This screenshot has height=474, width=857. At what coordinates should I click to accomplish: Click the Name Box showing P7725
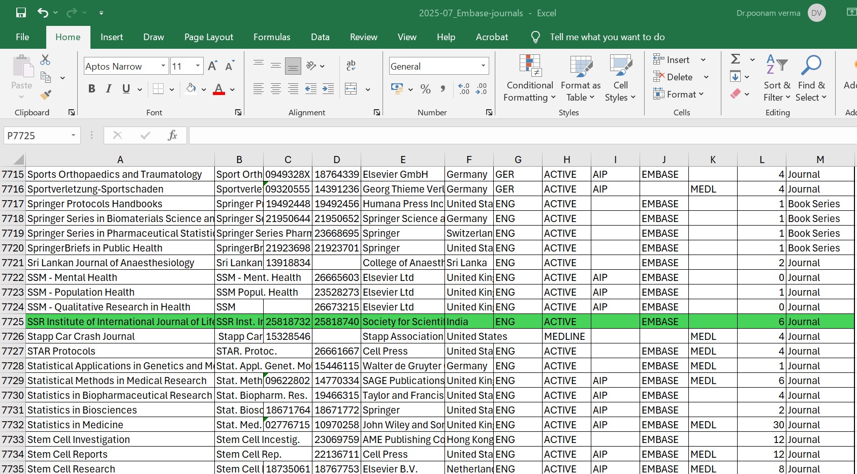tap(37, 136)
